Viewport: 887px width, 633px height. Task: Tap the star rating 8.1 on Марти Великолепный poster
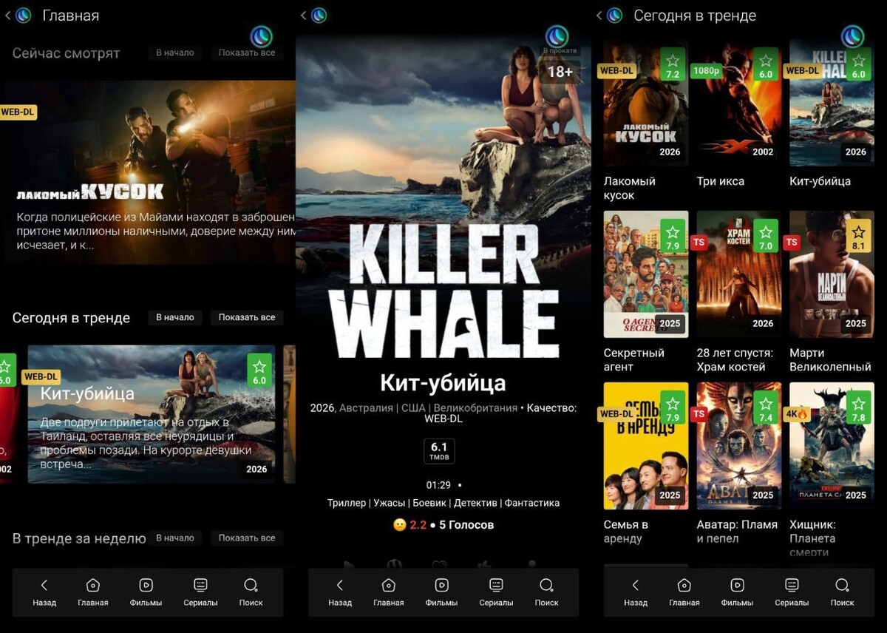[x=858, y=236]
